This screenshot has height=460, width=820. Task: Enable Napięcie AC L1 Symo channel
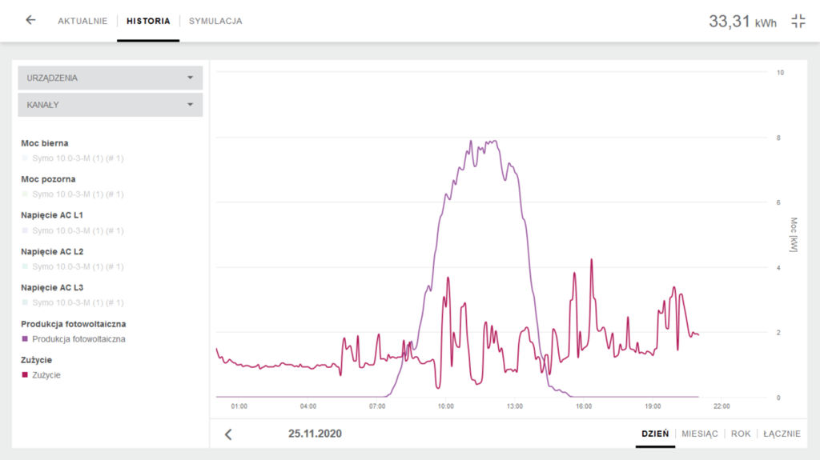point(78,231)
